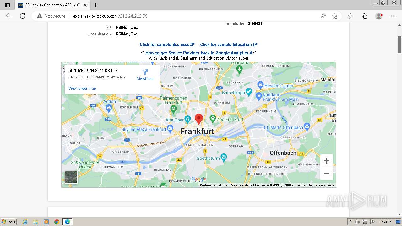Select the Skyline Plaza Frankfurt shopping marker

pos(170,128)
